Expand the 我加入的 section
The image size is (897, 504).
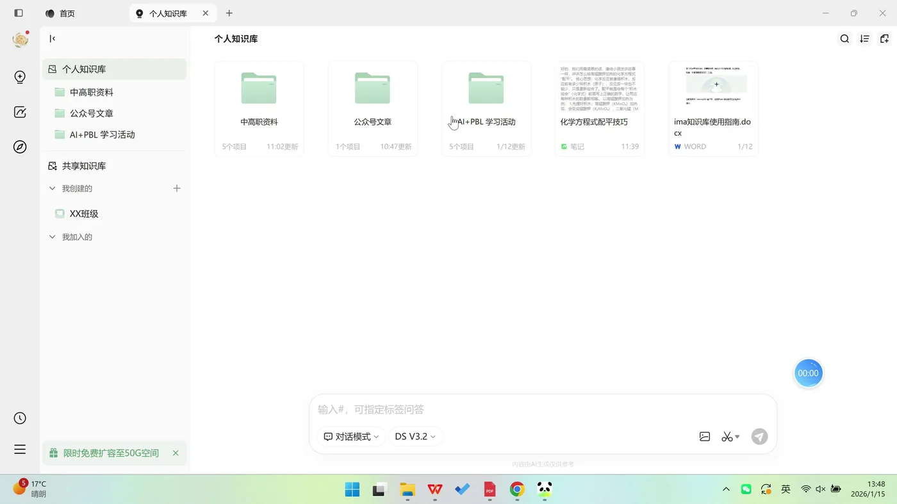click(x=53, y=237)
